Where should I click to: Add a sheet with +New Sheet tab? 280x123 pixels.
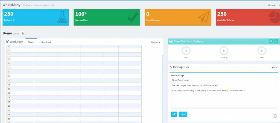(x=46, y=42)
